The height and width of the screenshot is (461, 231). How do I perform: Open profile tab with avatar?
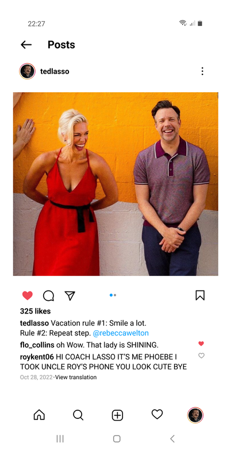click(195, 415)
